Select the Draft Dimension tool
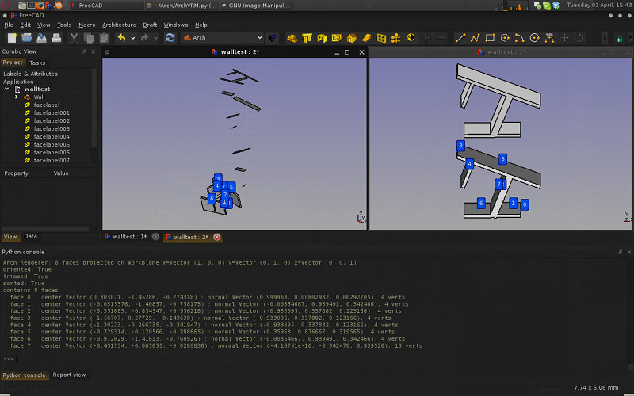 pyautogui.click(x=549, y=38)
